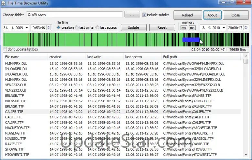
Task: Click the list scrollbar down arrow
Action: (x=246, y=155)
